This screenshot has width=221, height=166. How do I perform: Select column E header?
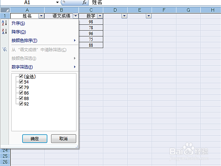point(140,10)
